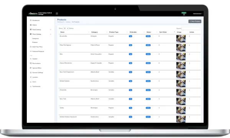
Task: Click Dashboard breadcrumb link
Action: pyautogui.click(x=61, y=22)
